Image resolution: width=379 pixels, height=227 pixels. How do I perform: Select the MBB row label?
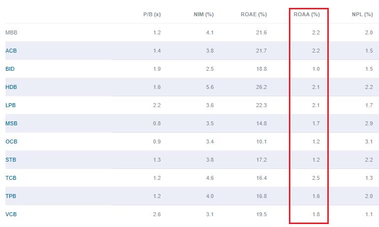coord(11,32)
